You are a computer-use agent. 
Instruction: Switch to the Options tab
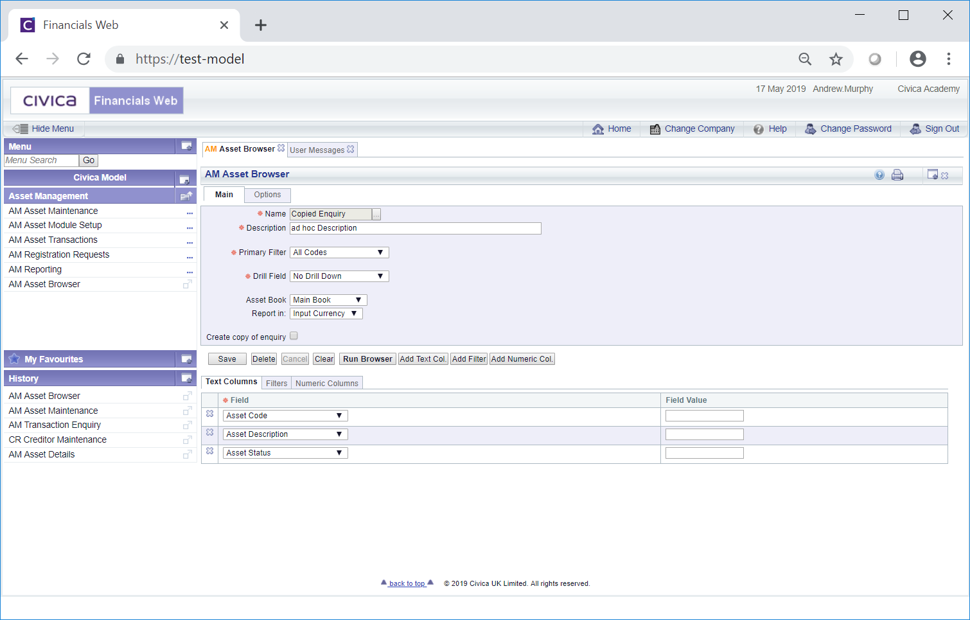pyautogui.click(x=267, y=195)
